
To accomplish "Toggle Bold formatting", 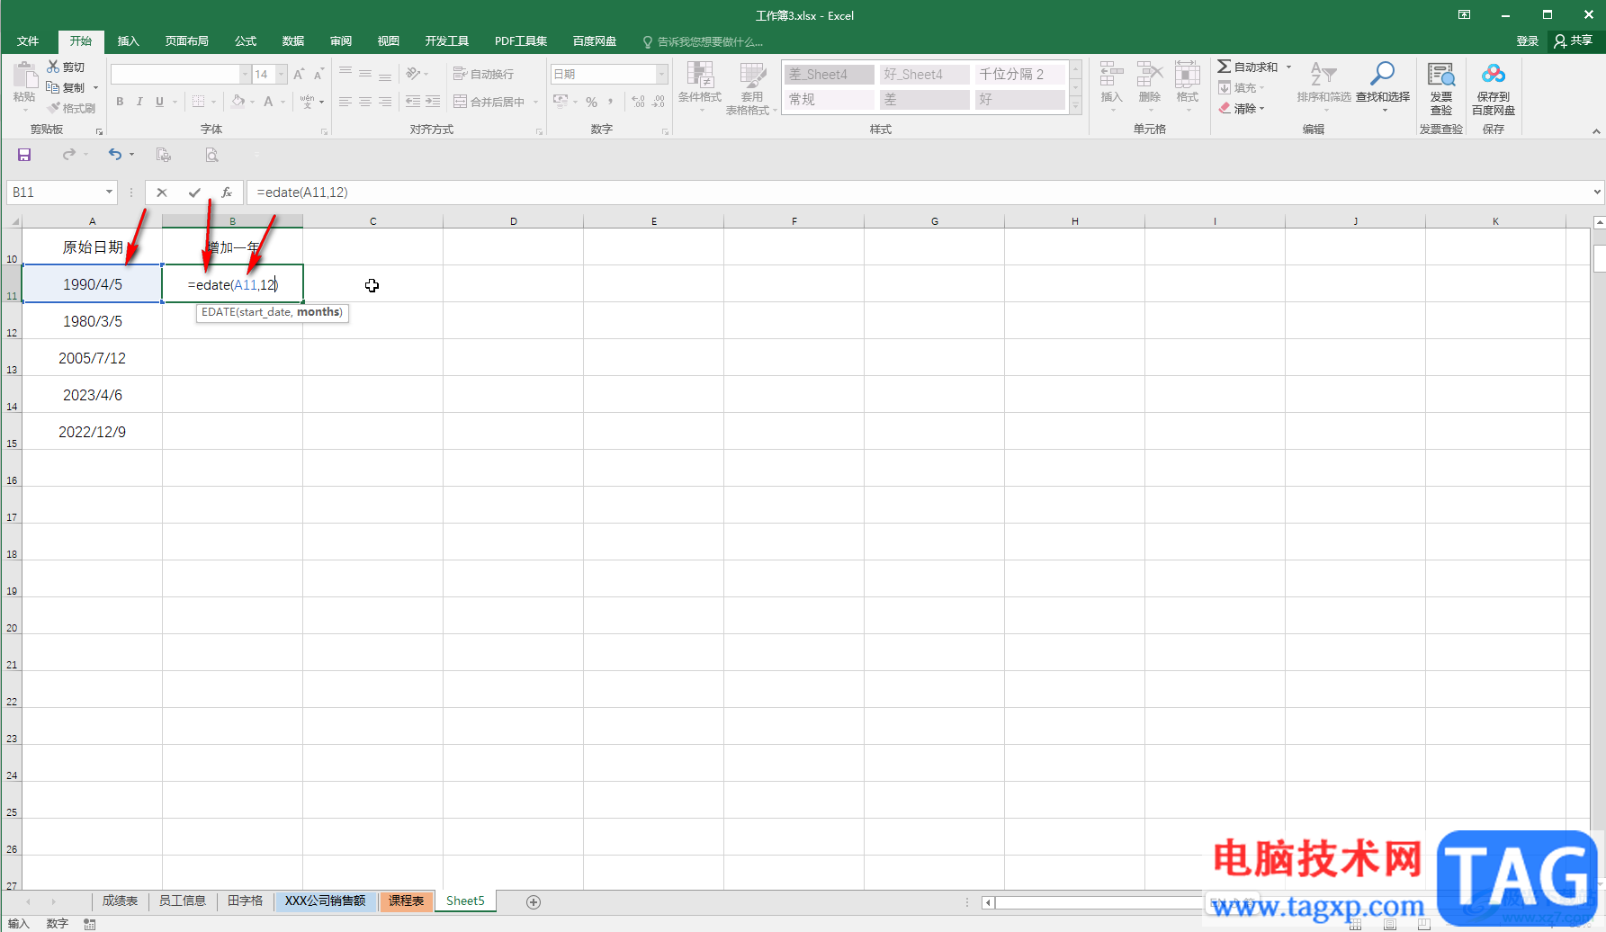I will pyautogui.click(x=120, y=102).
